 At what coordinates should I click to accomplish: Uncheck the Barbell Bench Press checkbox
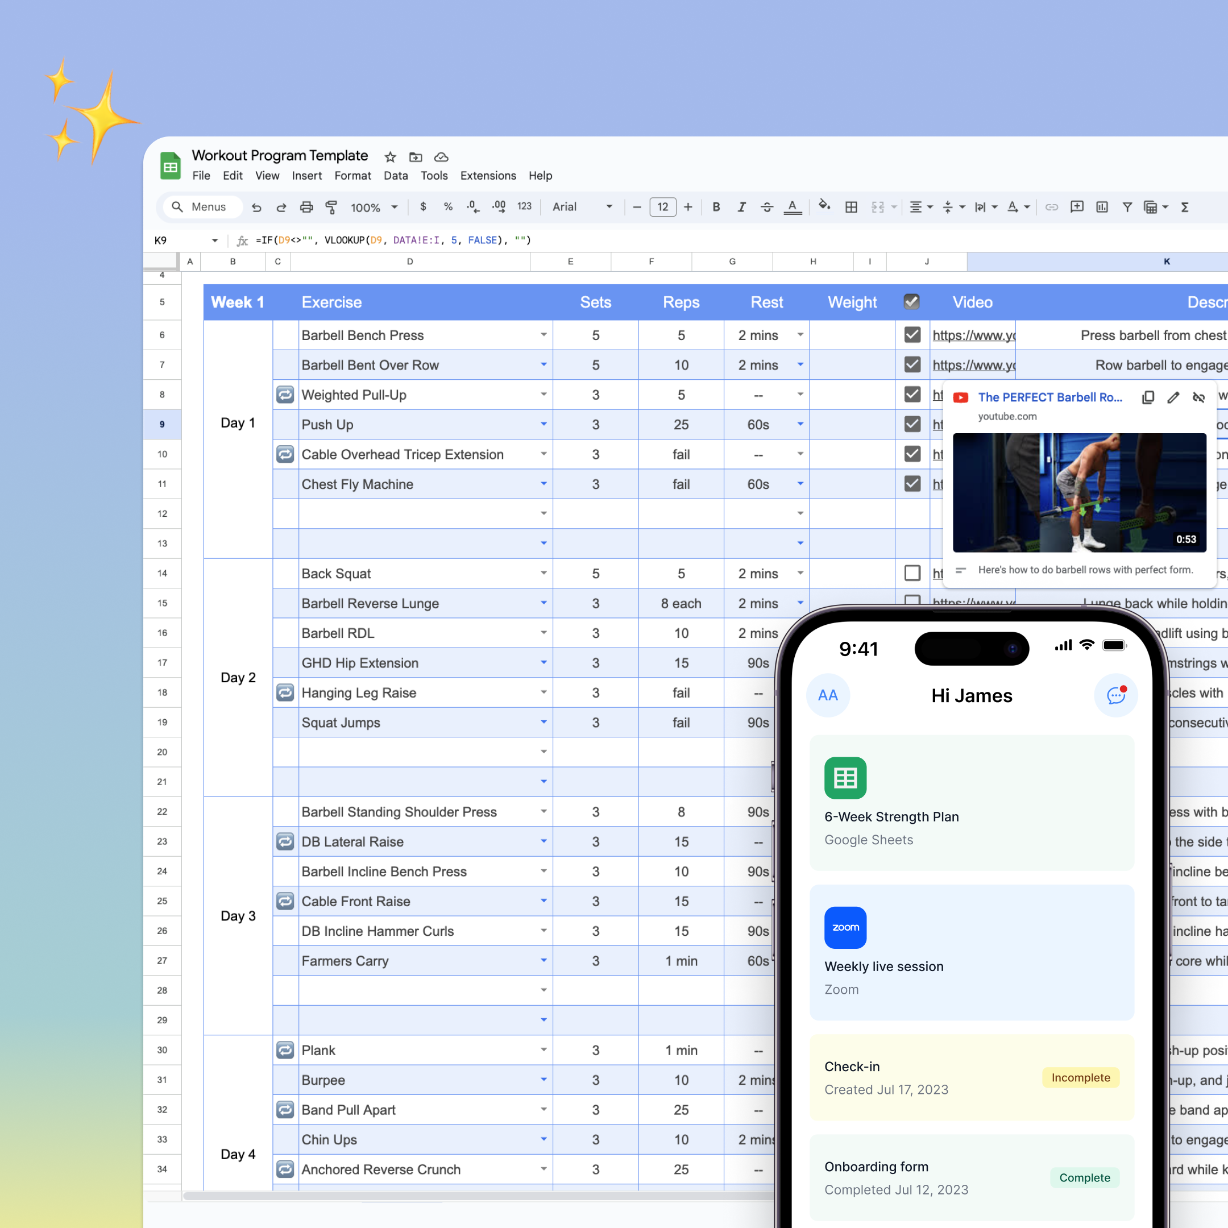click(912, 335)
